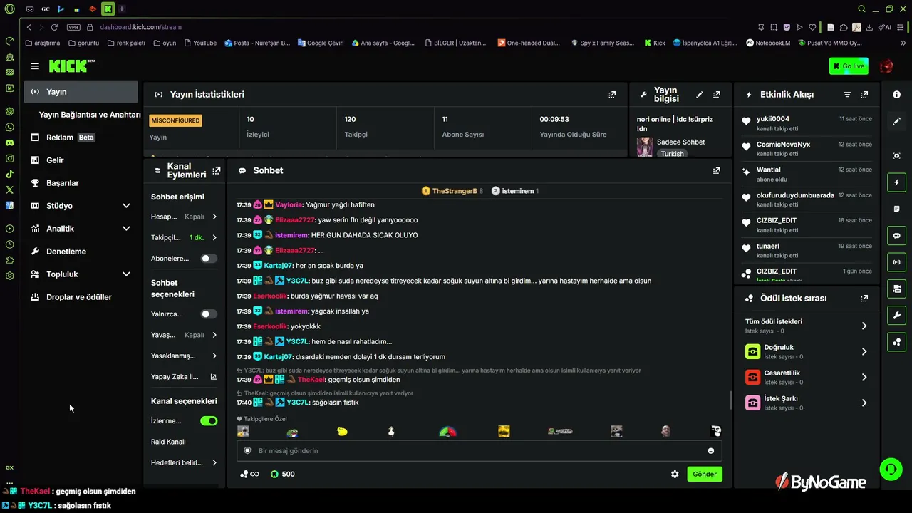912x513 pixels.
Task: Click the profile avatar in top right
Action: click(886, 66)
